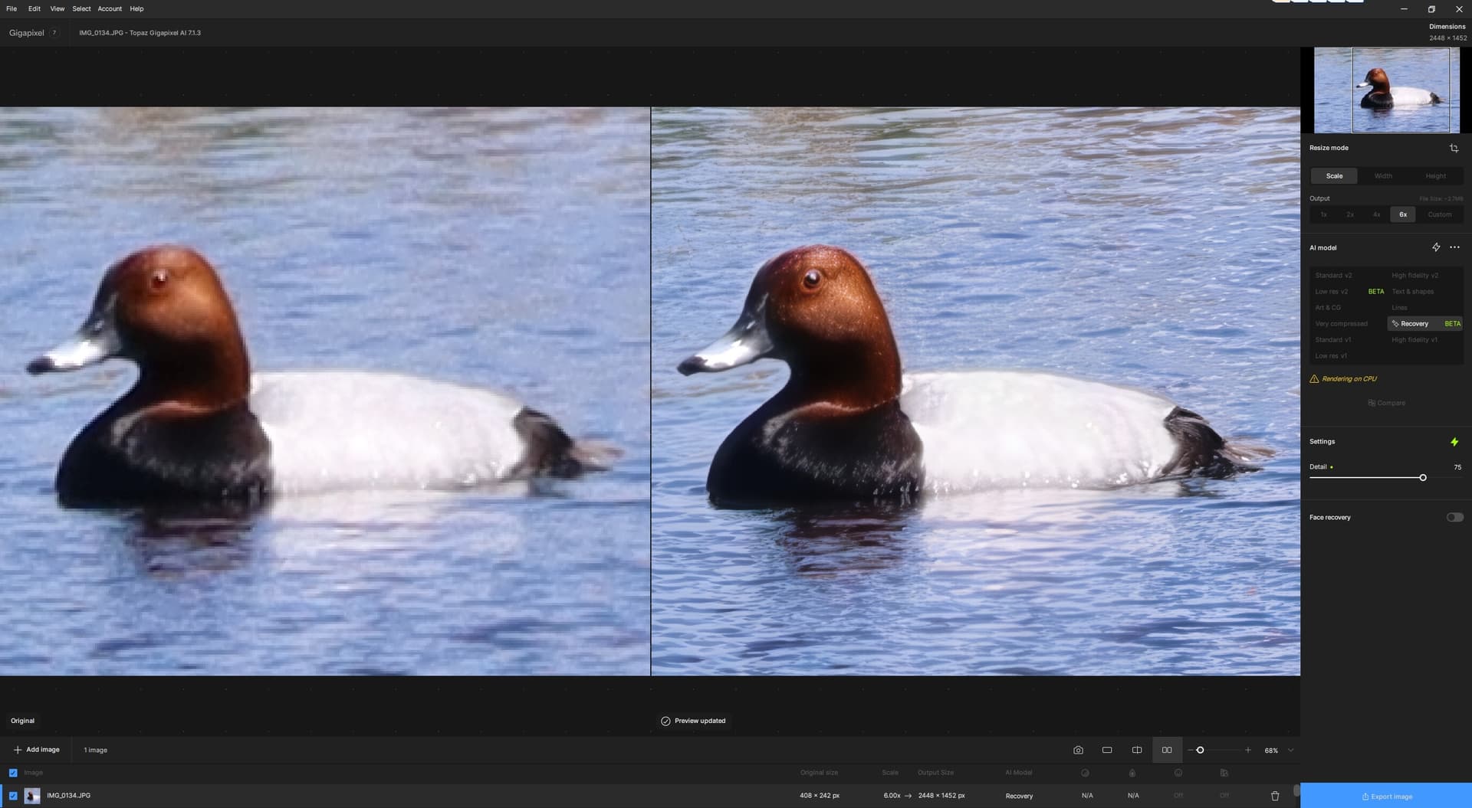Click the Detail slider handle

[1423, 478]
